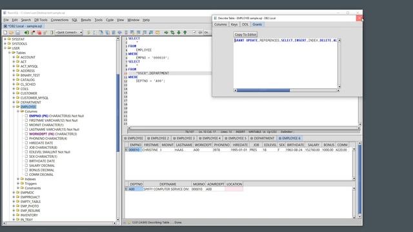Click the results panel blue vertical scrollbar

(x=359, y=179)
